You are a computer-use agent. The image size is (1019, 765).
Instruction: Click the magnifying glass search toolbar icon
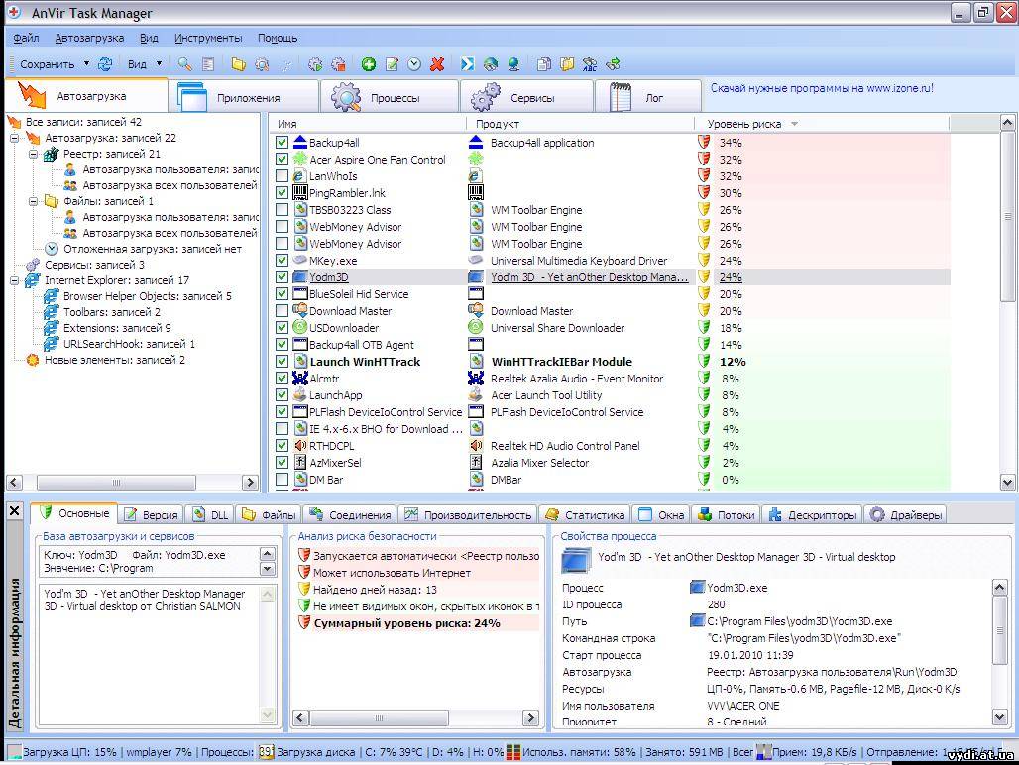click(x=185, y=64)
